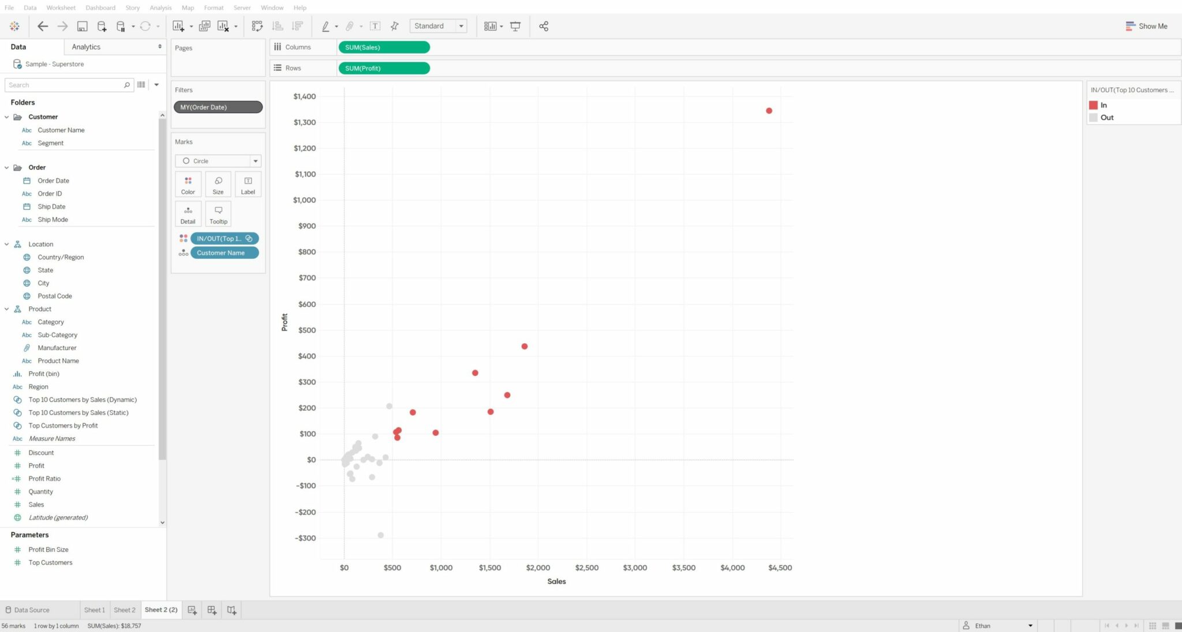Image resolution: width=1182 pixels, height=632 pixels.
Task: Select the Sort Ascending toolbar icon
Action: 277,26
